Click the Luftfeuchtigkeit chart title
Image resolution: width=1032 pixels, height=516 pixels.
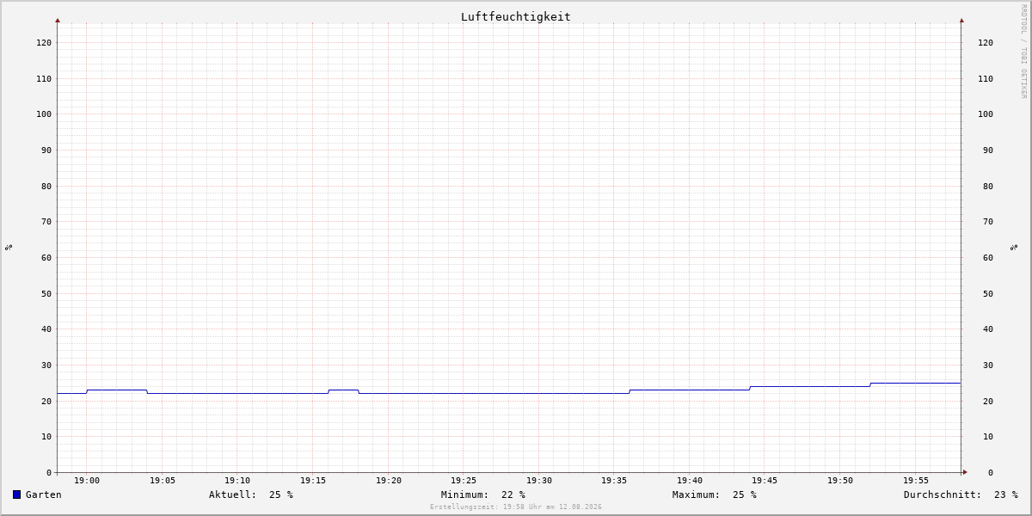[515, 16]
